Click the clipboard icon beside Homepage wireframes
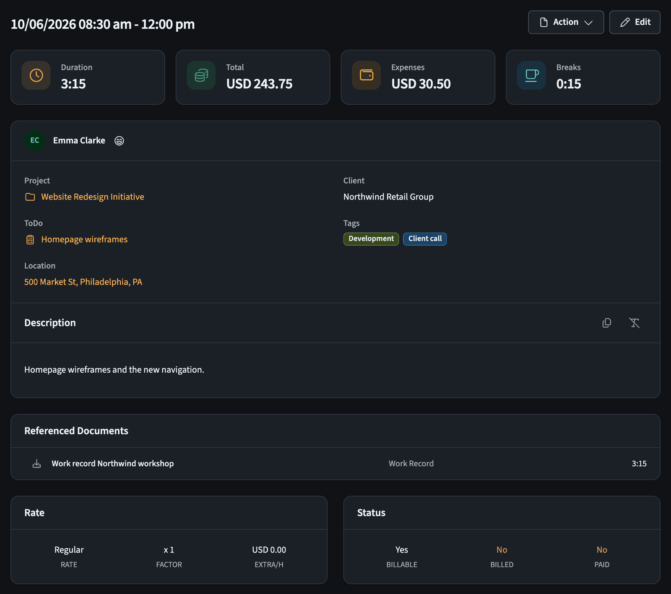This screenshot has height=594, width=671. click(30, 240)
